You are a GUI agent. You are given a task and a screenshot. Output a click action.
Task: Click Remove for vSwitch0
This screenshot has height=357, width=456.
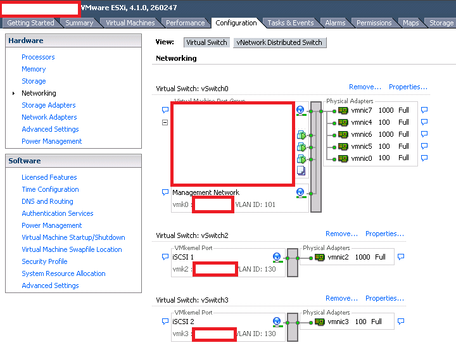365,87
